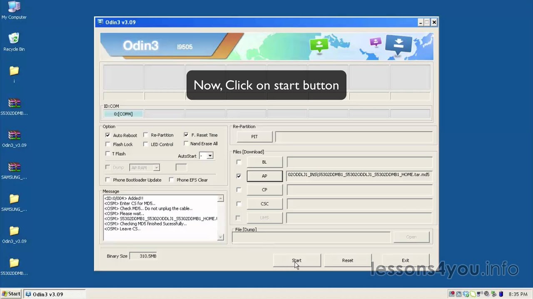The width and height of the screenshot is (533, 299).
Task: Click the PIT file path field
Action: pyautogui.click(x=354, y=137)
